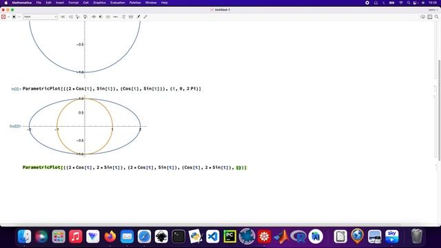Open the Graphics menu
The width and height of the screenshot is (441, 248).
(99, 3)
